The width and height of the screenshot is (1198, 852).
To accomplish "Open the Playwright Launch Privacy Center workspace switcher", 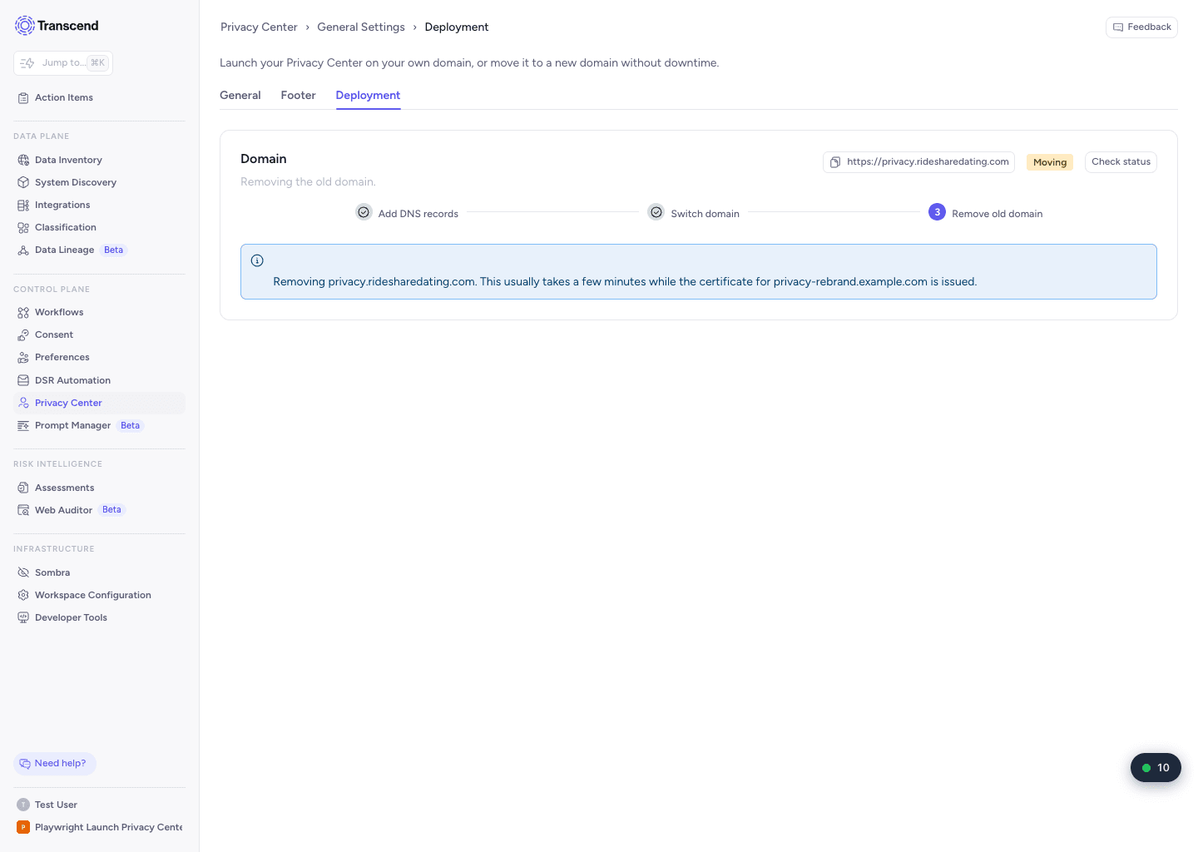I will click(100, 827).
